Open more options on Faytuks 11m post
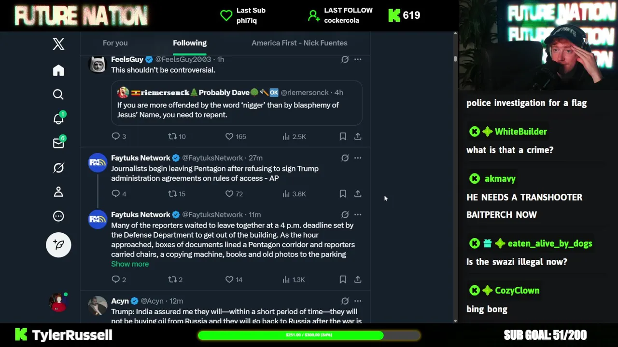 click(x=358, y=214)
